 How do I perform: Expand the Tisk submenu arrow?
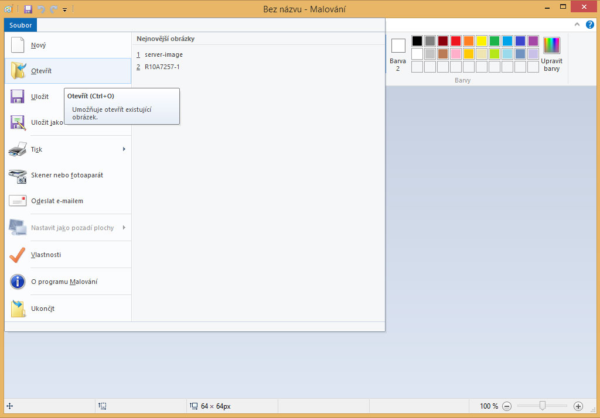[124, 149]
